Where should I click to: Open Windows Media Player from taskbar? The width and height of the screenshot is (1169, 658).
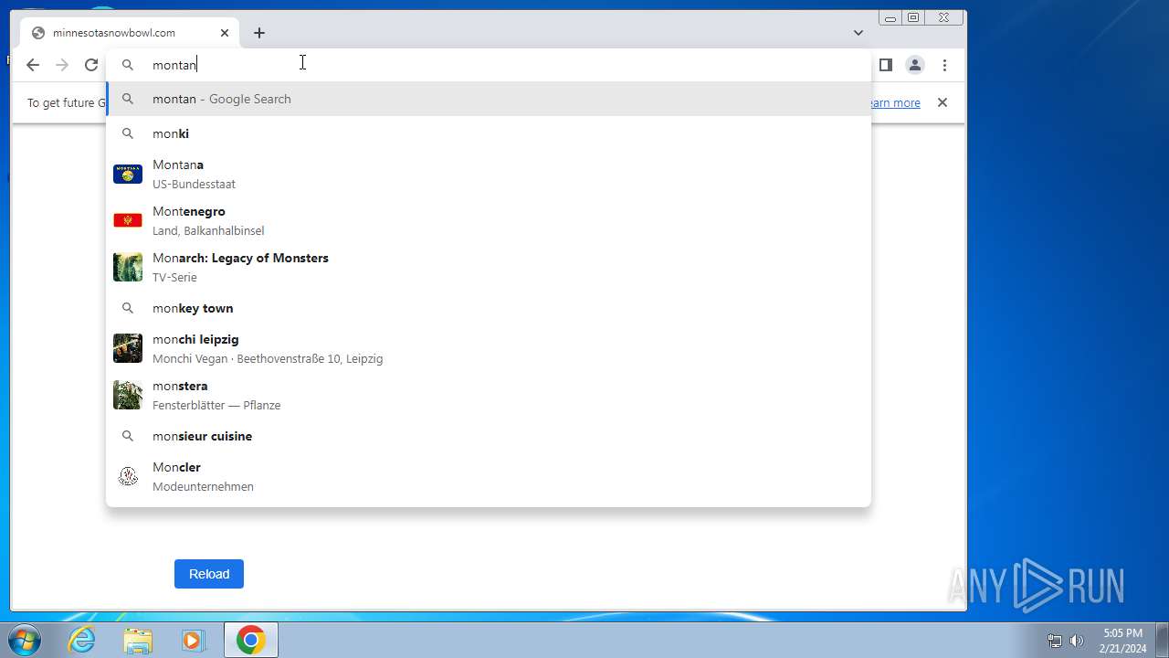(194, 641)
